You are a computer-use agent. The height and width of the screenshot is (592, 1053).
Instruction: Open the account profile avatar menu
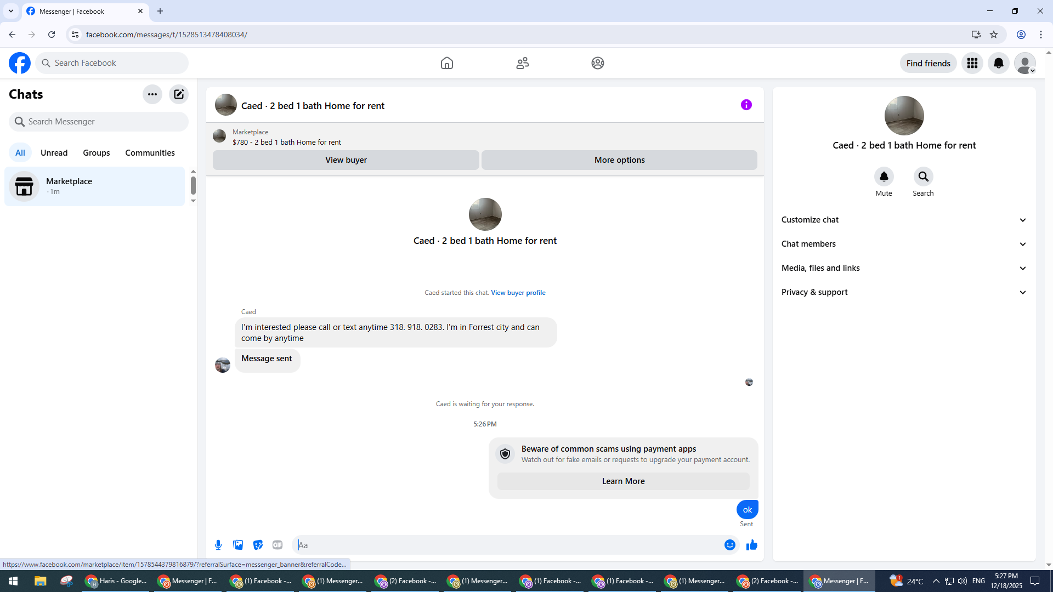[1025, 63]
